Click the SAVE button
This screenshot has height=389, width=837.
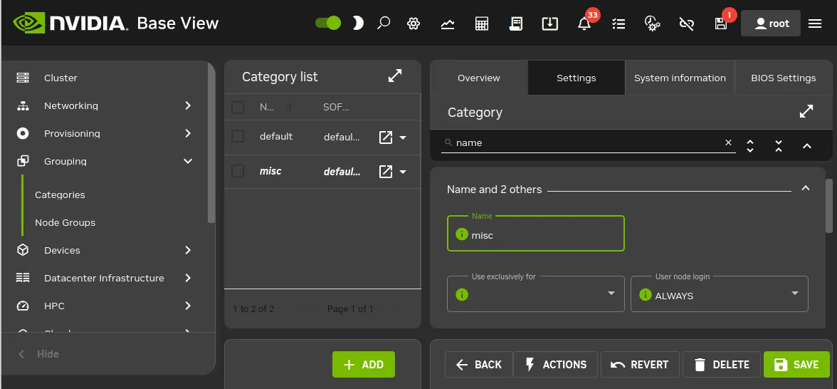coord(796,365)
